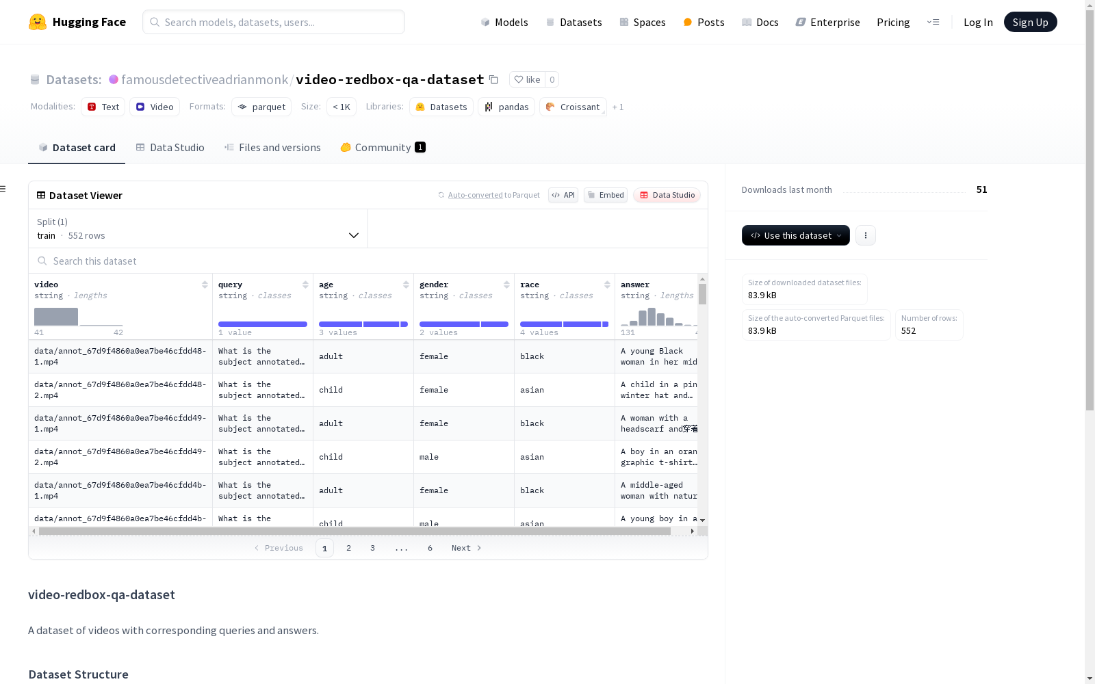Sort the video column
This screenshot has height=684, width=1095.
pos(205,285)
